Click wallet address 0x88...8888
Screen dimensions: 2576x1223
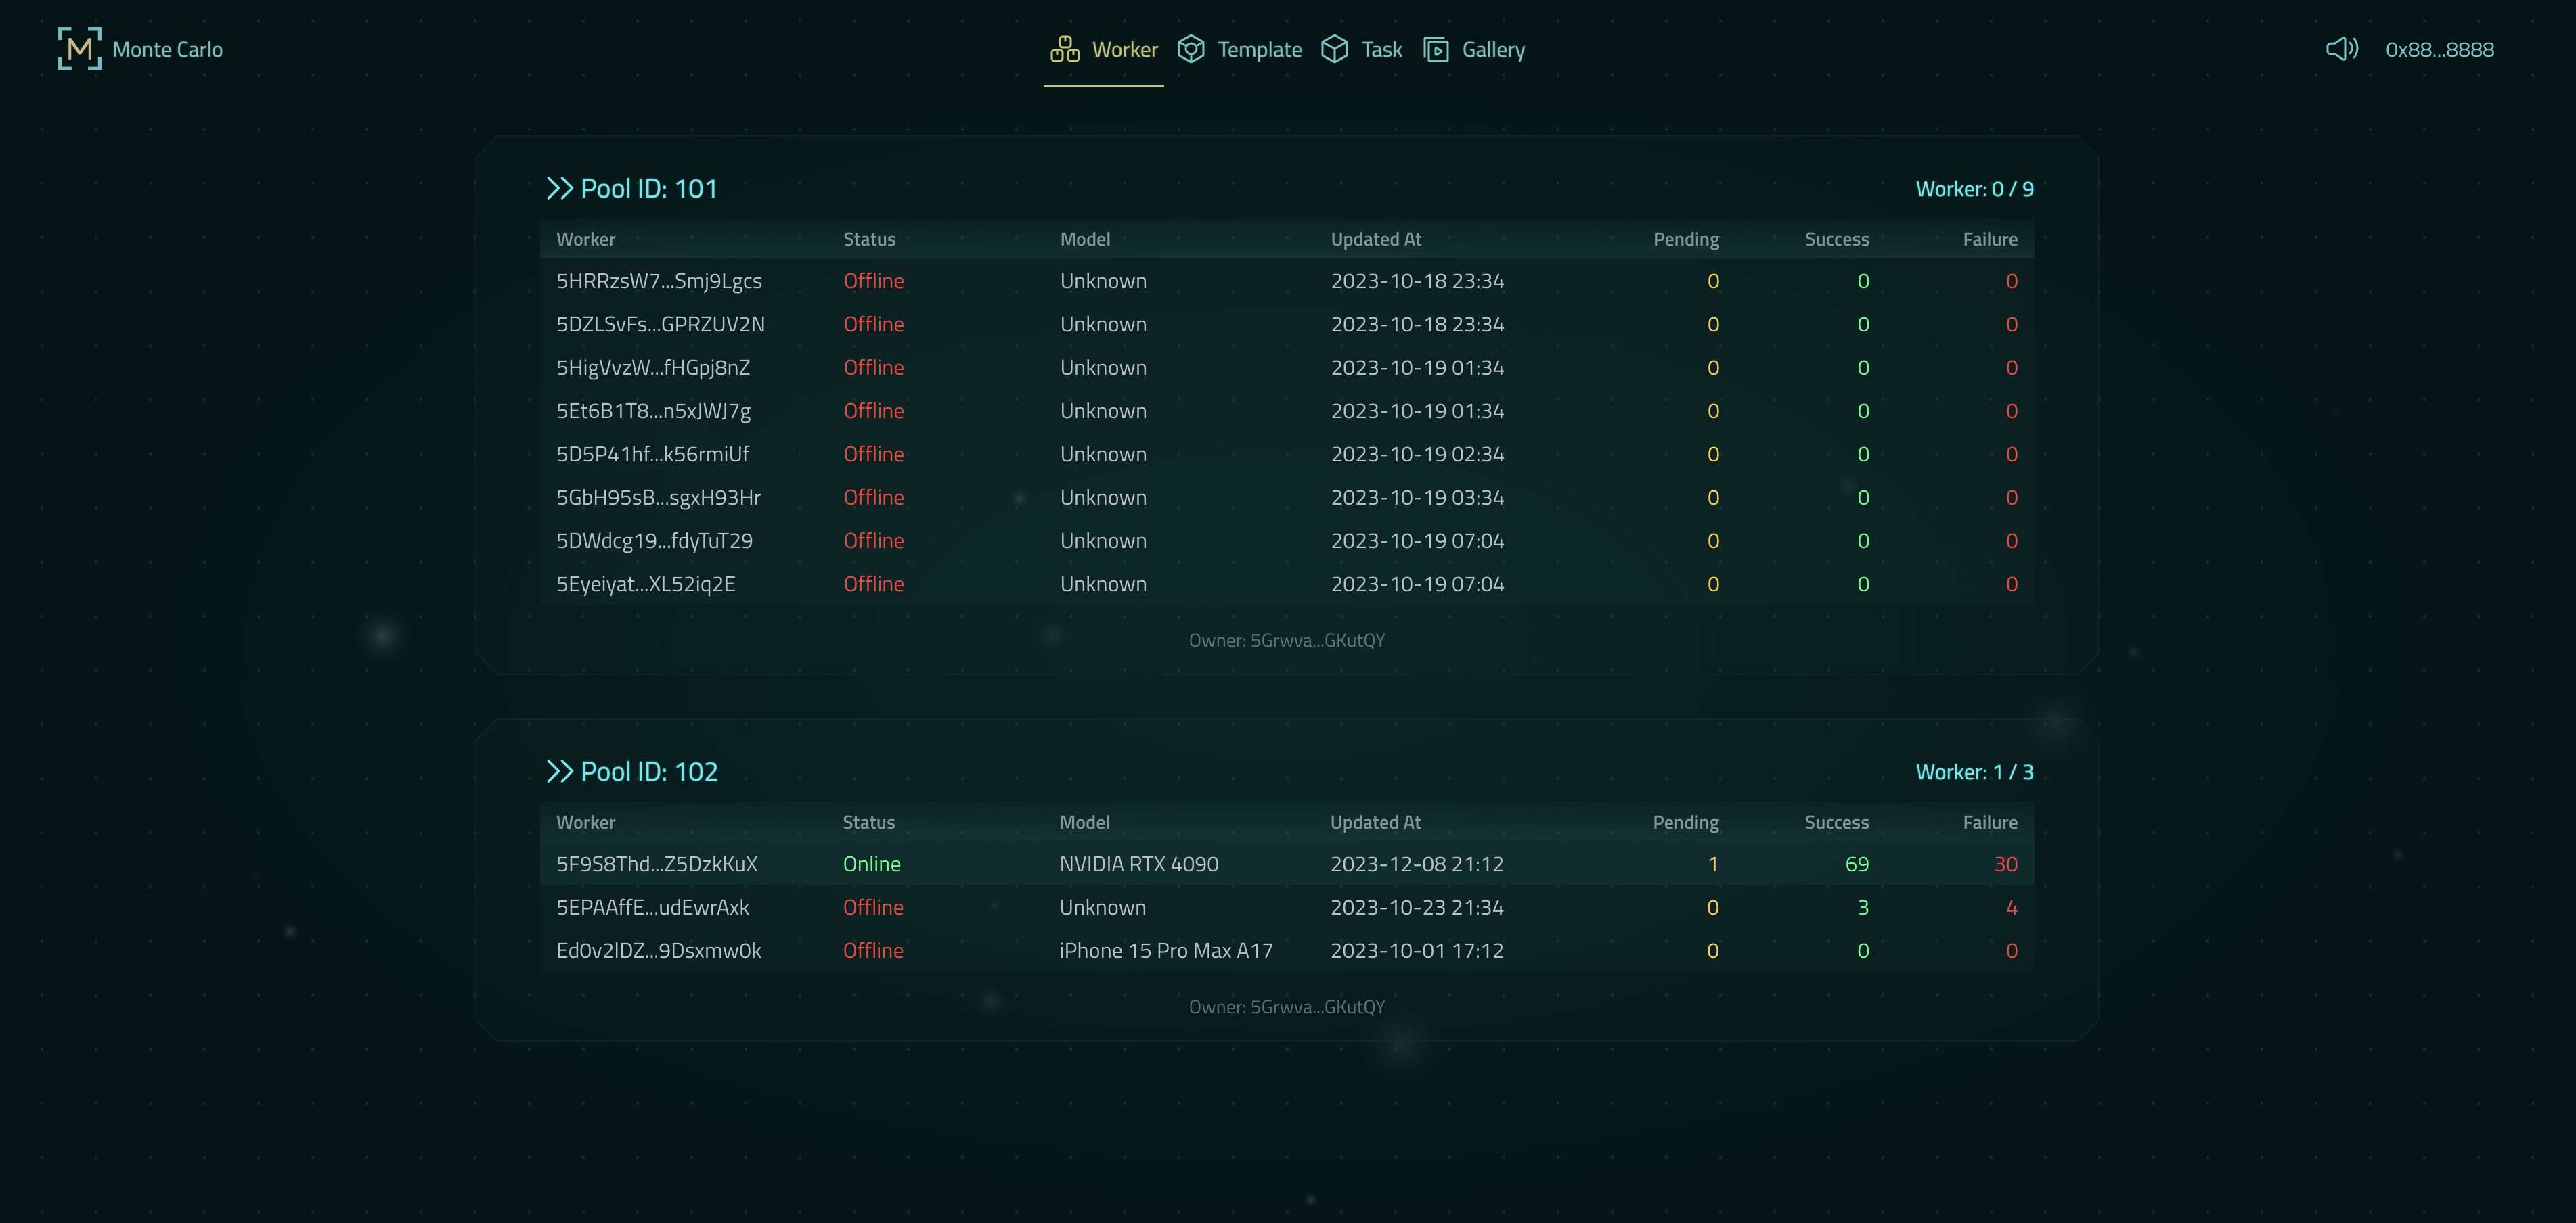[2439, 49]
